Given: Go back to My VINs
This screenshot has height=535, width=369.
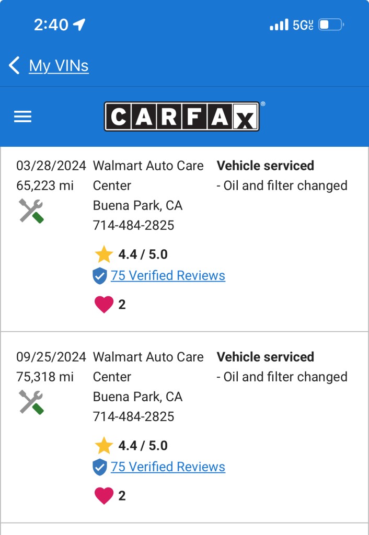Looking at the screenshot, I should (59, 65).
